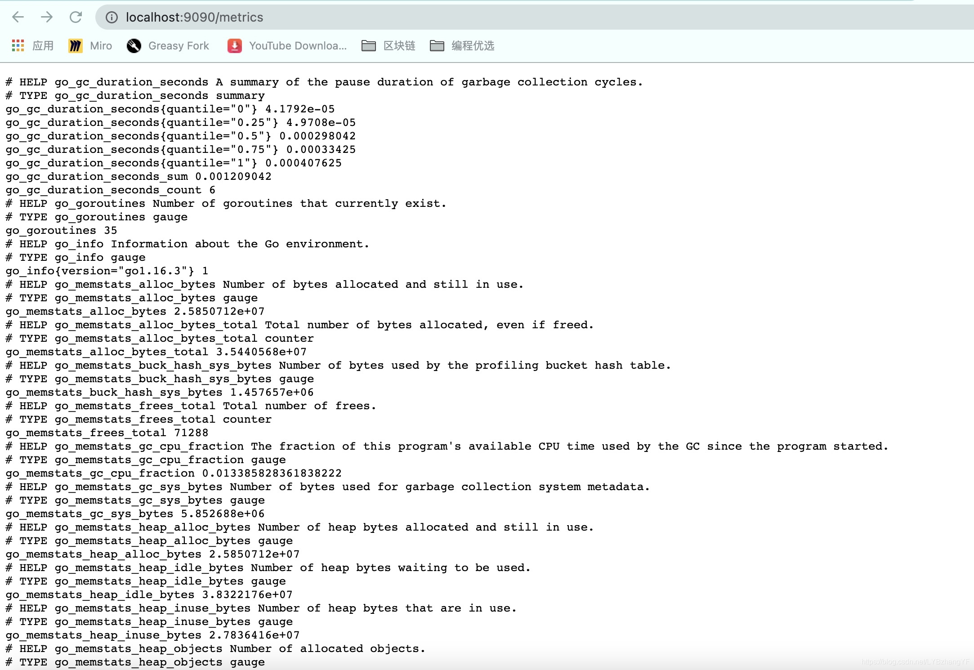Click the TYPE go_gc_duration_seconds summary line

pyautogui.click(x=135, y=96)
